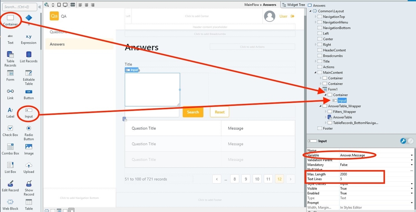Collapse the Form1 node in widget tree
Viewport: 416px width, 212px height.
(320, 89)
